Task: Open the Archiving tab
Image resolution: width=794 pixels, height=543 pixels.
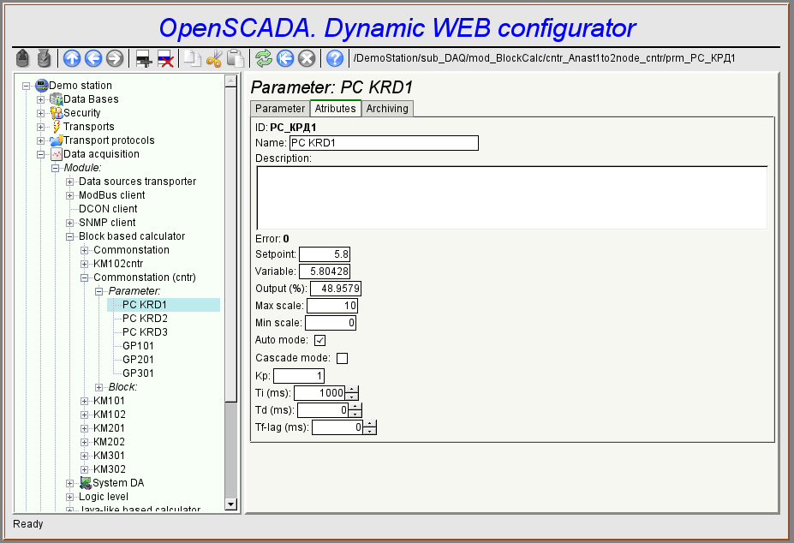Action: click(x=387, y=109)
